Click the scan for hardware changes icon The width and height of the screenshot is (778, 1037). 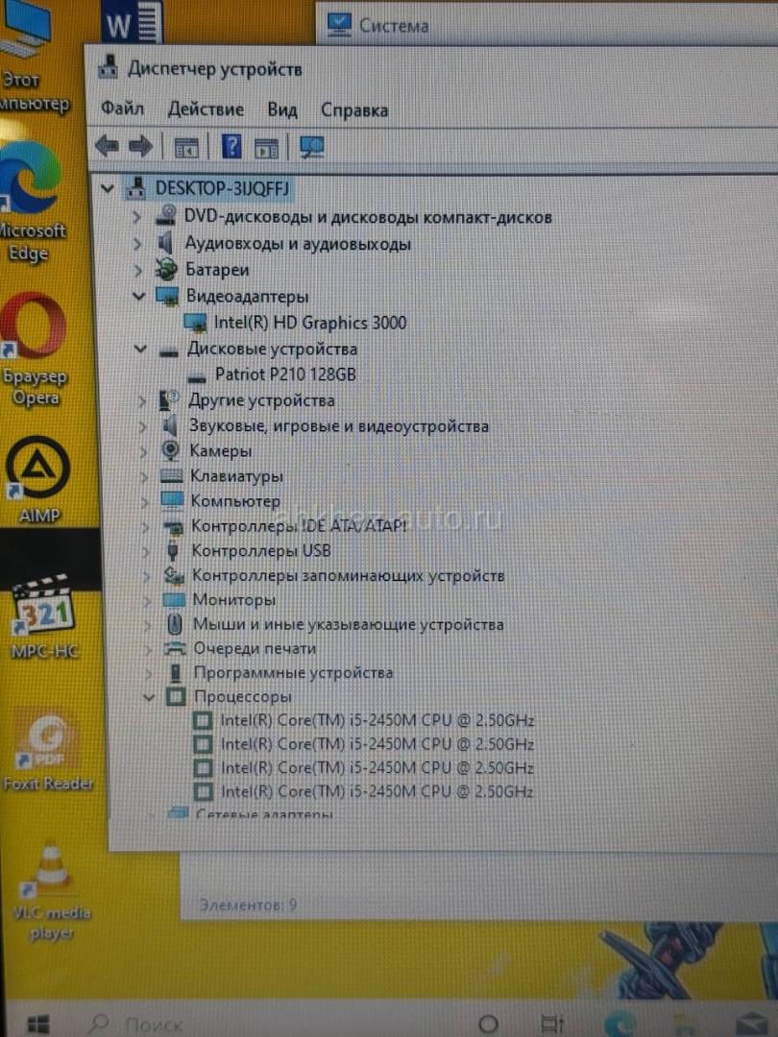(312, 147)
